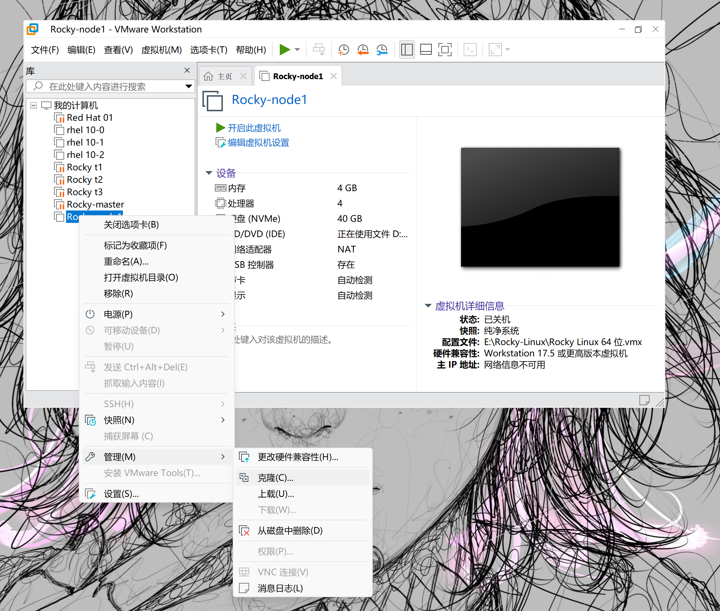Choose 克隆(C)... in submenu
720x611 pixels.
(303, 478)
